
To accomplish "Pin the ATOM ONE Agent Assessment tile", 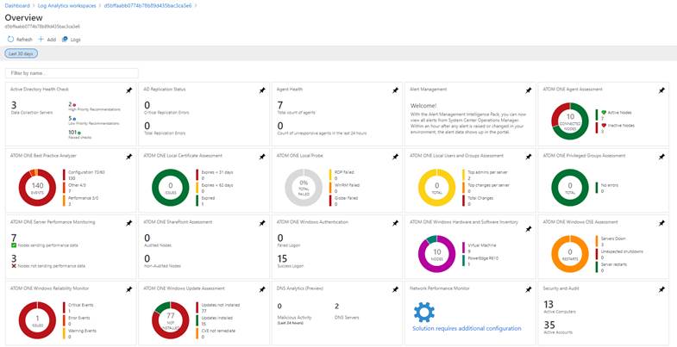I will pos(661,90).
